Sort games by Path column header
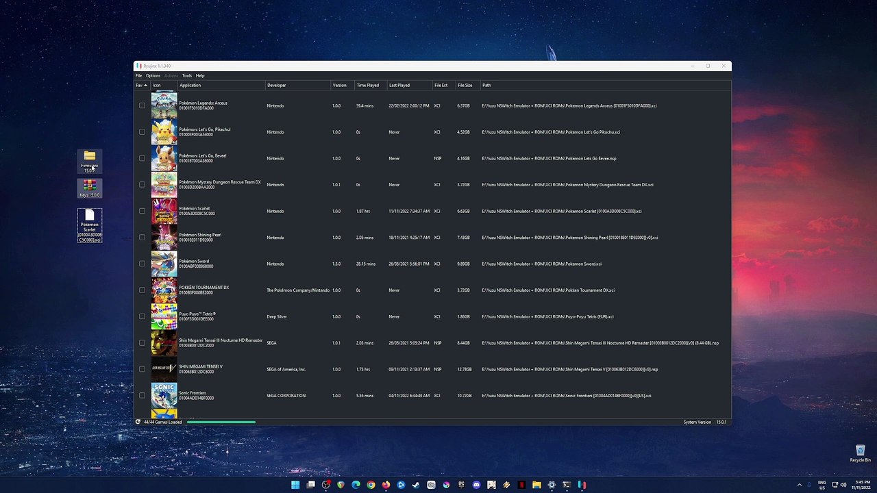The height and width of the screenshot is (493, 877). click(606, 85)
